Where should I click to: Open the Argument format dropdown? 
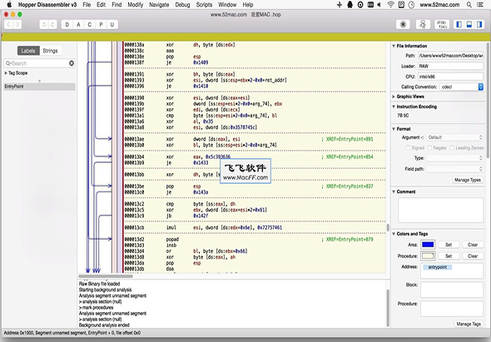455,137
